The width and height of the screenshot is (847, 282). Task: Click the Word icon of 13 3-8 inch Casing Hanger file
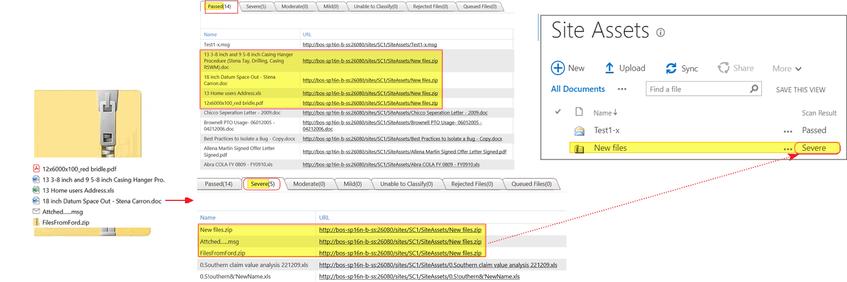pos(37,180)
